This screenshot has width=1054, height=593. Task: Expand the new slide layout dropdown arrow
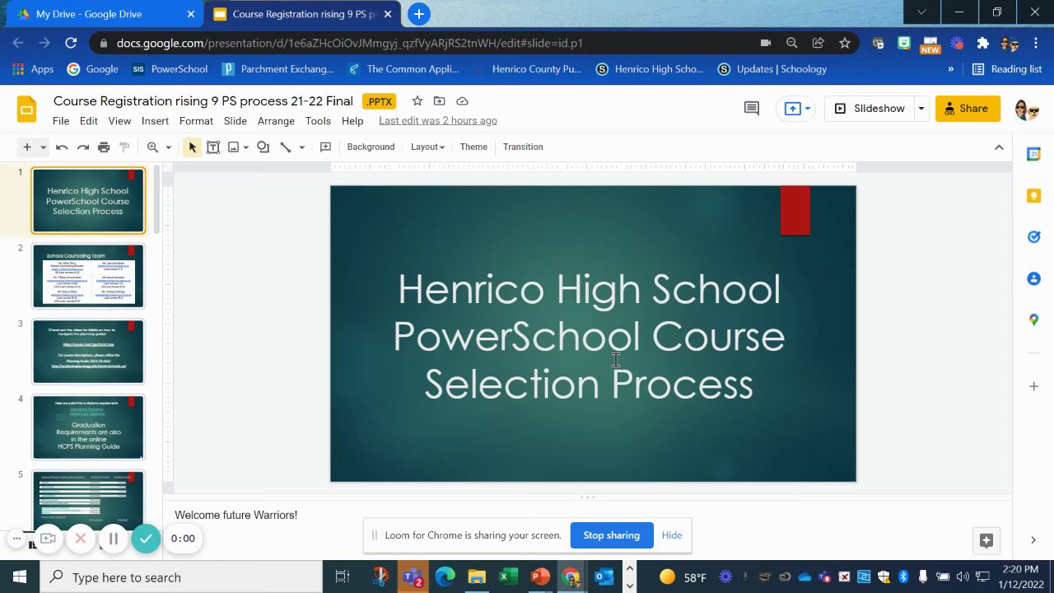point(43,147)
